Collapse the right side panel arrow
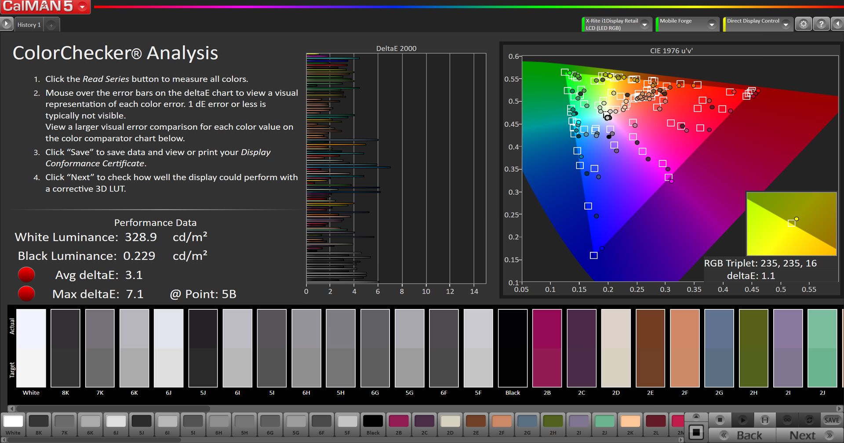This screenshot has height=443, width=844. point(837,24)
